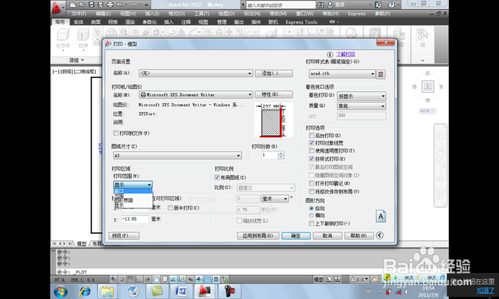This screenshot has height=299, width=499.
Task: Click the volume speaker tray icon
Action: 408,292
